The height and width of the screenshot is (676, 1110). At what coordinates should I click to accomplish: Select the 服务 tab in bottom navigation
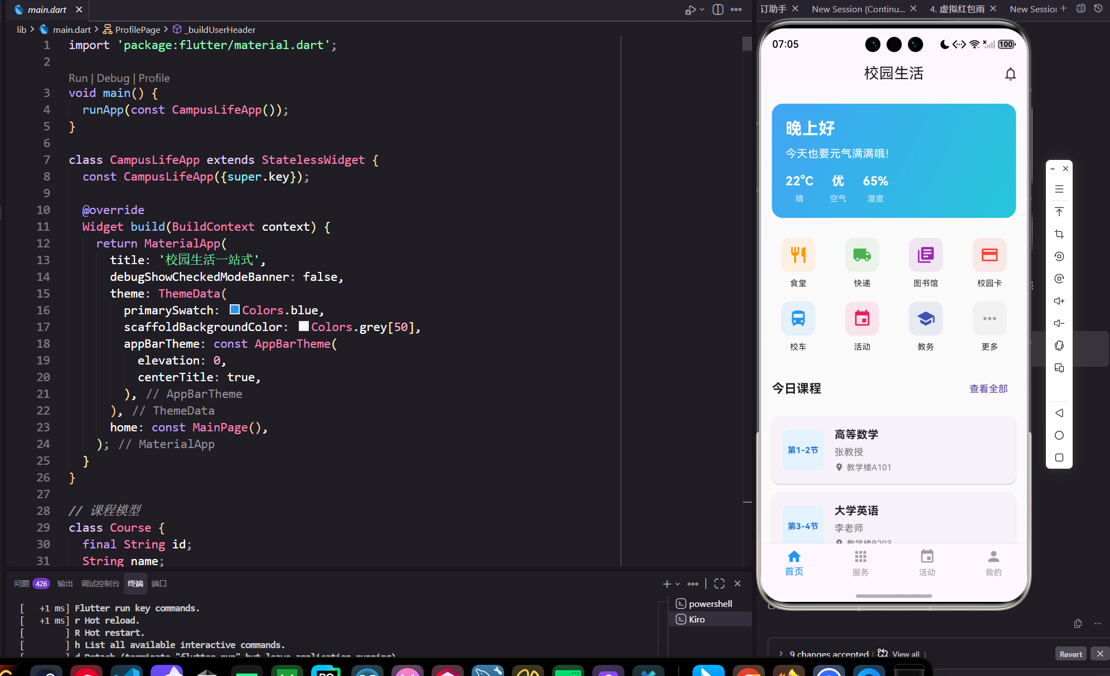tap(860, 563)
